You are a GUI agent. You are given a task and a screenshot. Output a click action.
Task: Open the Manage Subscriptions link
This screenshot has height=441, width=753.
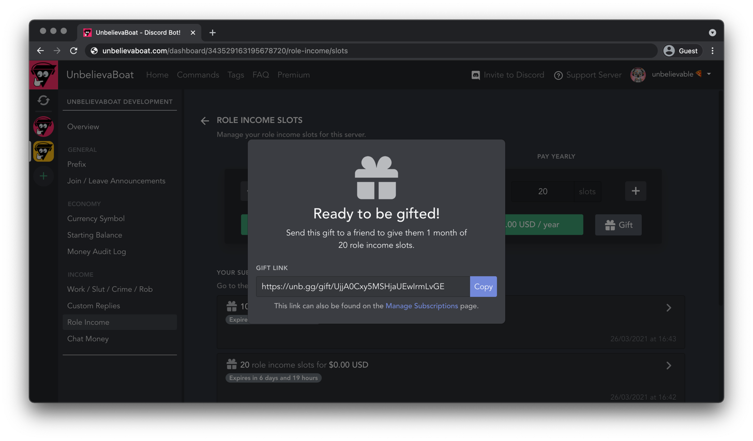421,306
